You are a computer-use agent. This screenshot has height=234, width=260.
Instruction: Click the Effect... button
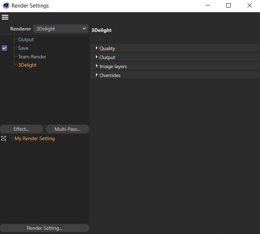coord(21,129)
